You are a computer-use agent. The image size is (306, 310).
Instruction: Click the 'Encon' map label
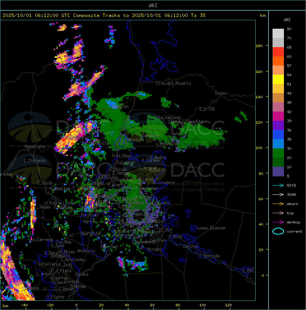[221, 93]
